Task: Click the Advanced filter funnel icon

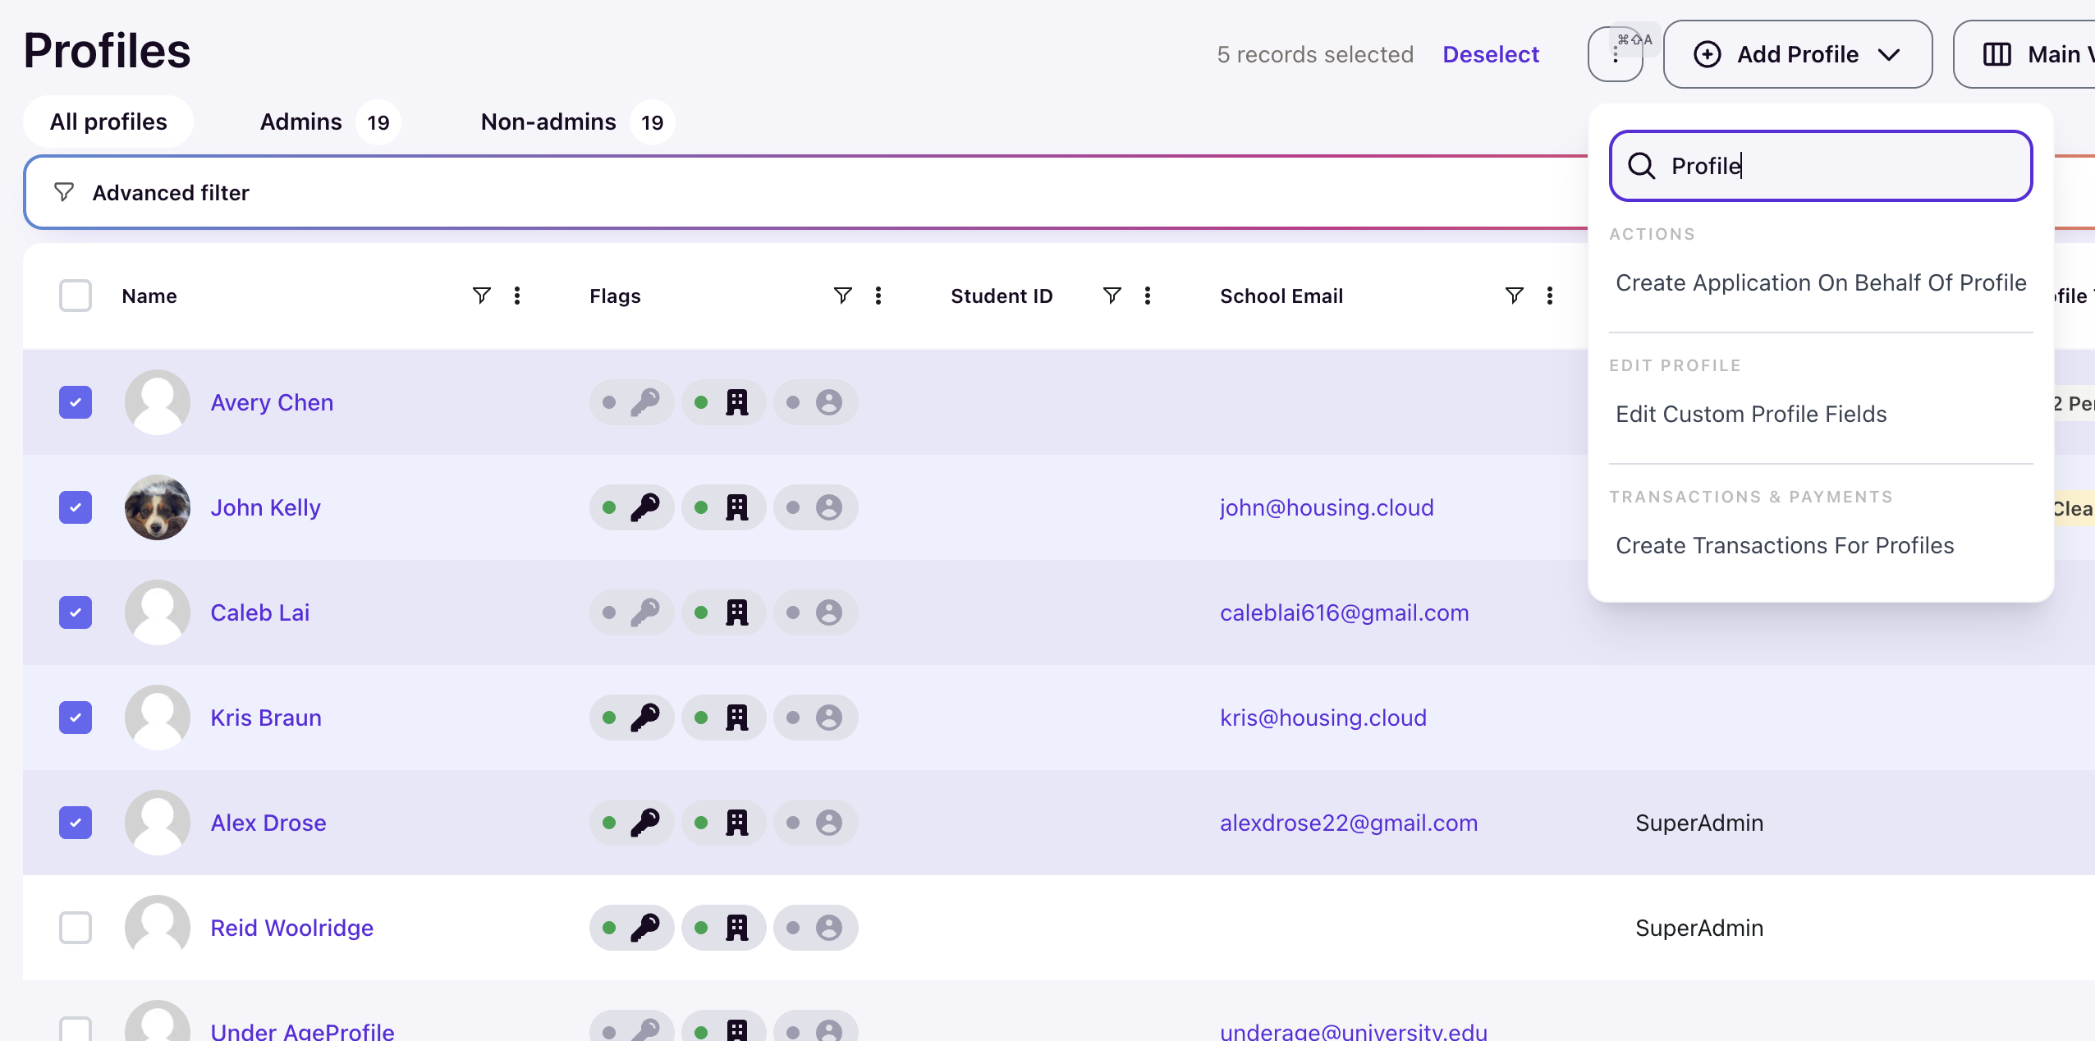Action: click(x=64, y=192)
